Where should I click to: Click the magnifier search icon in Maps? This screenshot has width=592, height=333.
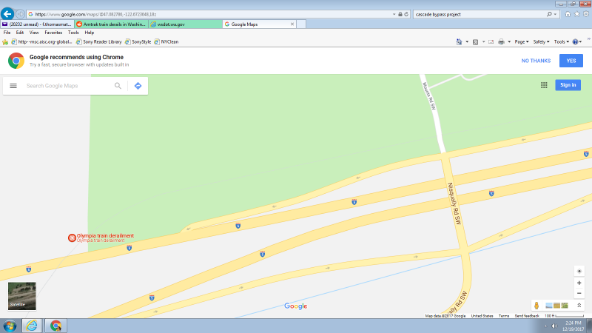pos(118,86)
